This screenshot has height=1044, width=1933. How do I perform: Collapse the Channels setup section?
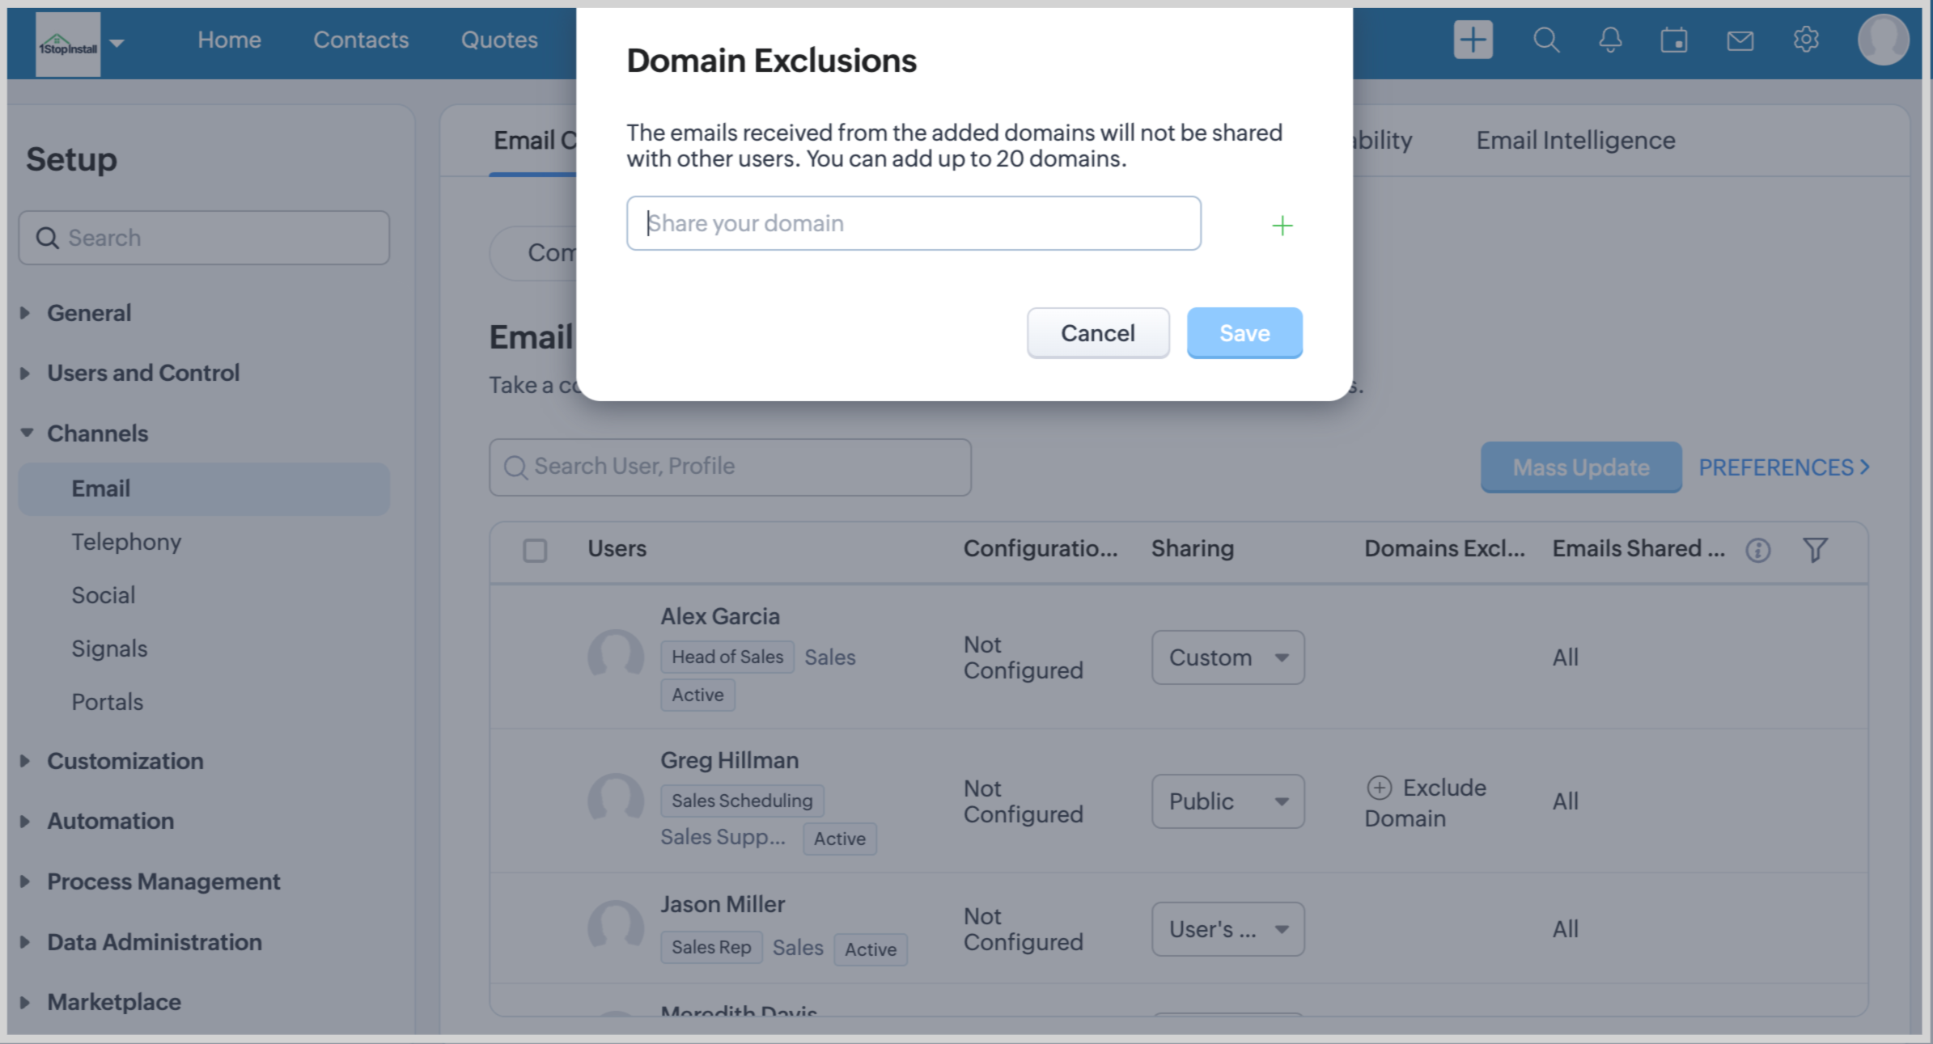(x=96, y=433)
